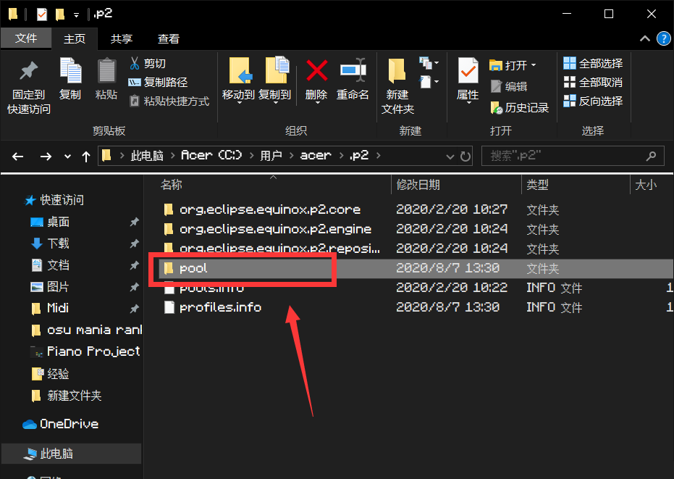The image size is (674, 479).
Task: Click the search box for .p2
Action: point(573,156)
